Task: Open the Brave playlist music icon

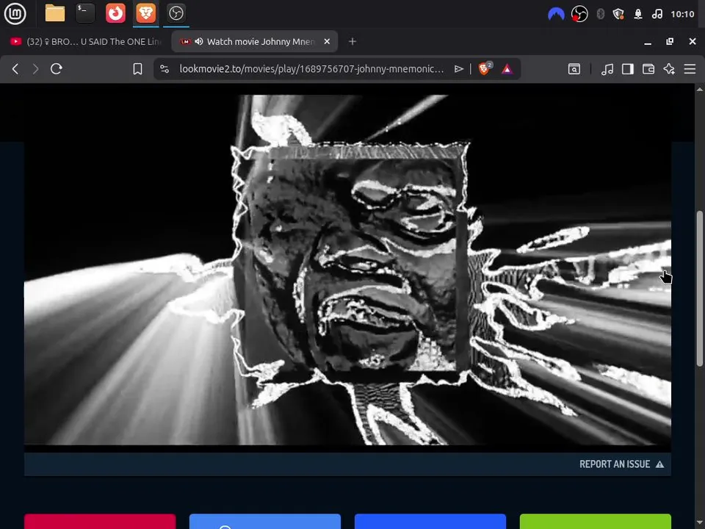Action: tap(607, 69)
